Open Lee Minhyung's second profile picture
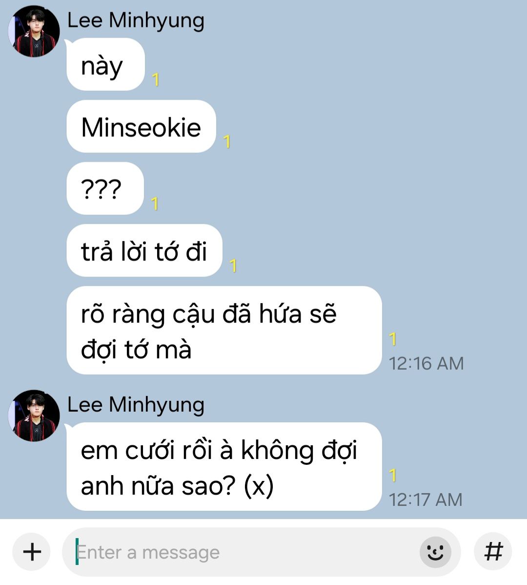 34,416
